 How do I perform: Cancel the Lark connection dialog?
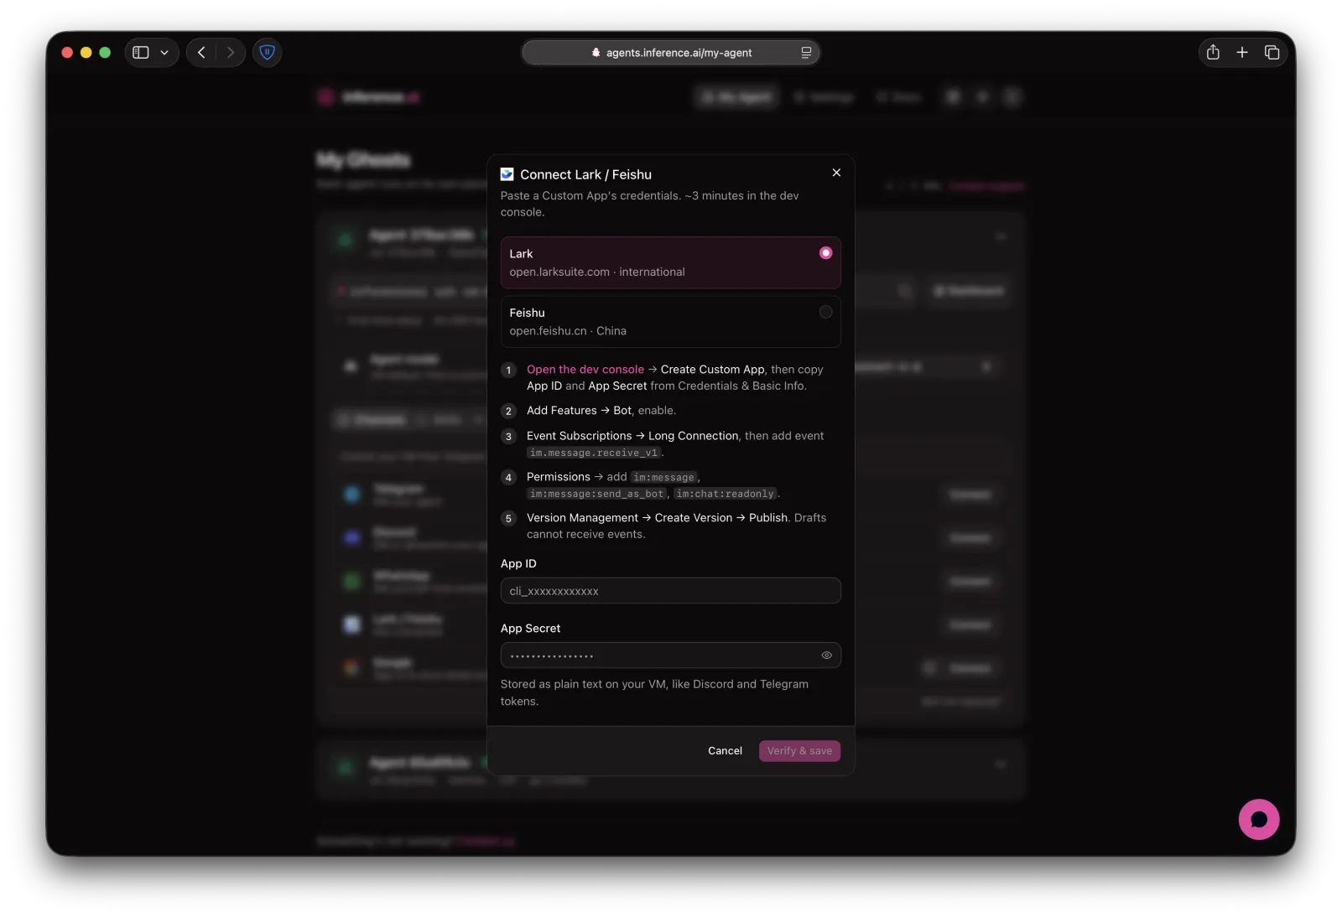coord(725,751)
